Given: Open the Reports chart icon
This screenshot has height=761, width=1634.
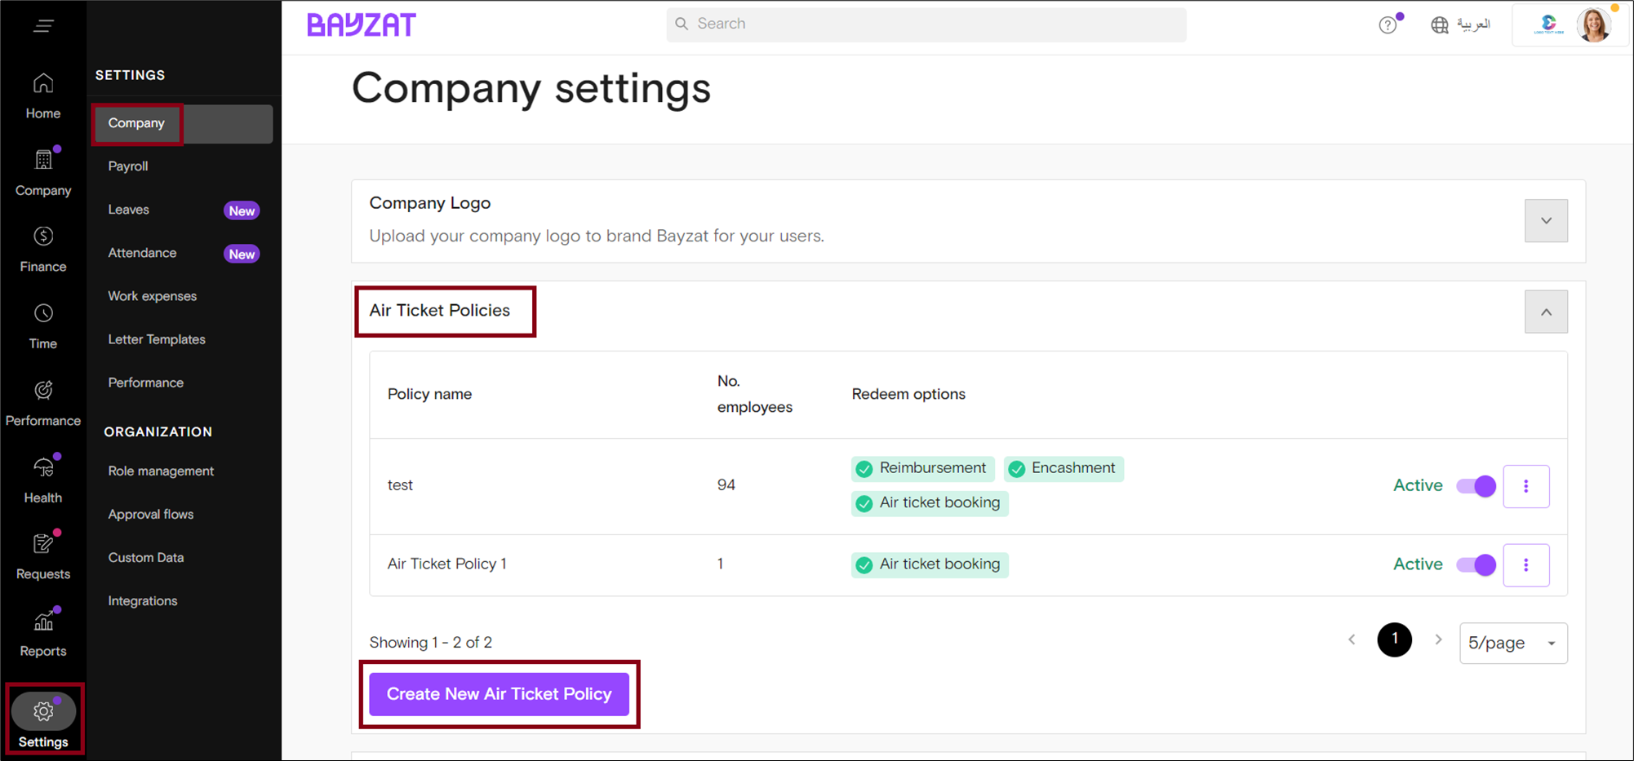Looking at the screenshot, I should pos(43,622).
